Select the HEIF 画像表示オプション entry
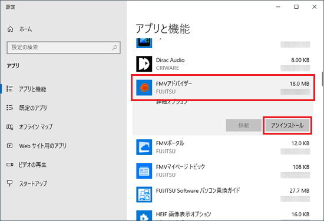 [x=183, y=215]
